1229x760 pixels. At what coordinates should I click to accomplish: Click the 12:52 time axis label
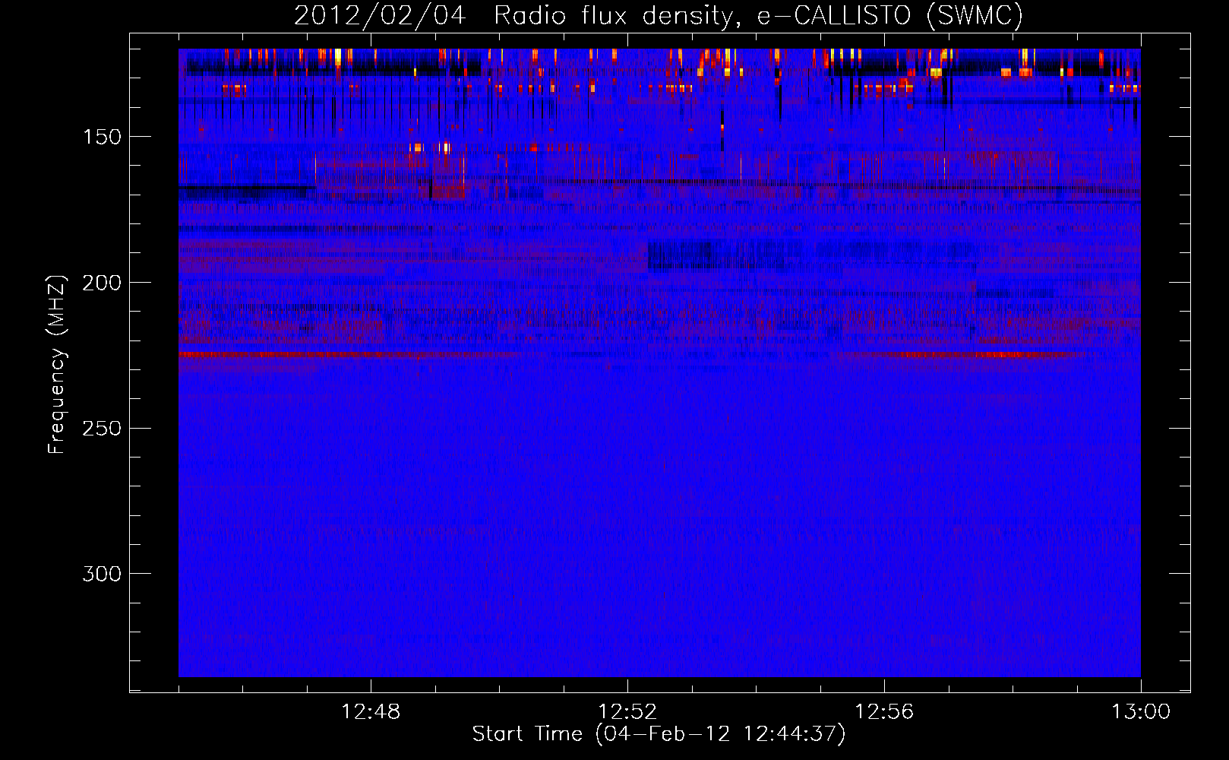click(627, 712)
